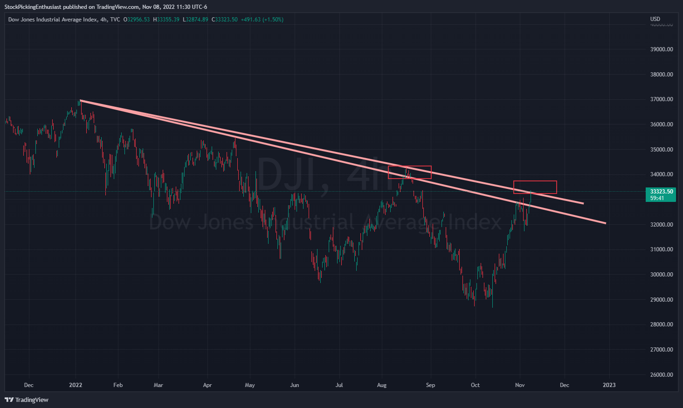Click the Nov label on time axis
This screenshot has height=408, width=683.
click(x=520, y=385)
